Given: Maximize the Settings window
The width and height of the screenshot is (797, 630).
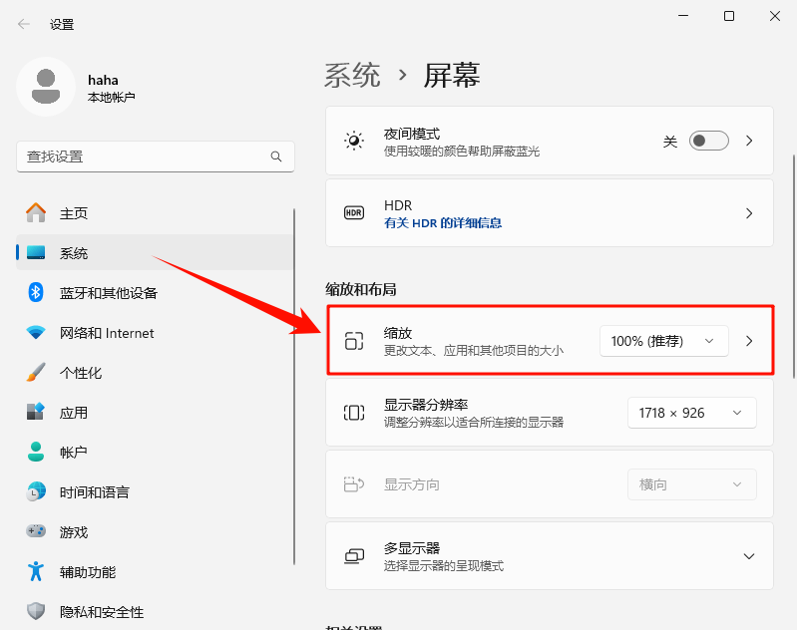Looking at the screenshot, I should (729, 16).
